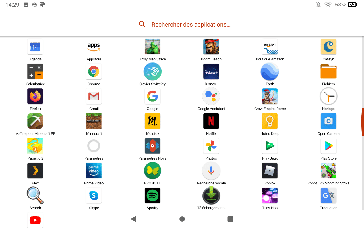
Task: Open the YouTube app icon
Action: 35,220
